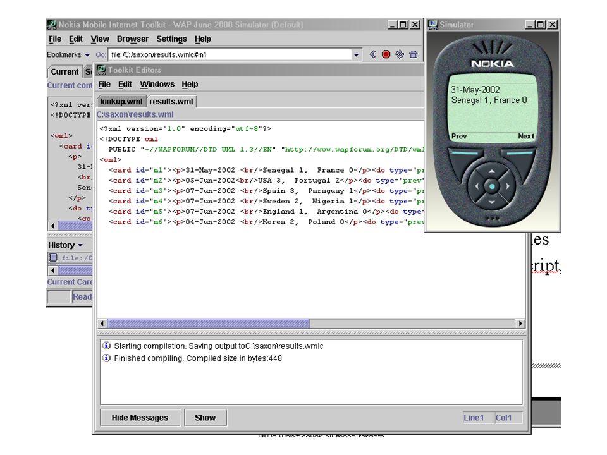This screenshot has height=455, width=607.
Task: Select the Current tab in main window
Action: pyautogui.click(x=64, y=72)
